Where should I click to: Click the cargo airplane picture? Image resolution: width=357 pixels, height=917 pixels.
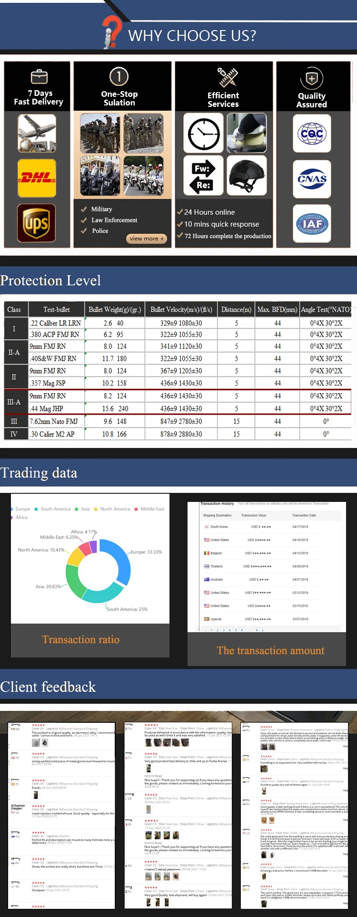click(37, 133)
